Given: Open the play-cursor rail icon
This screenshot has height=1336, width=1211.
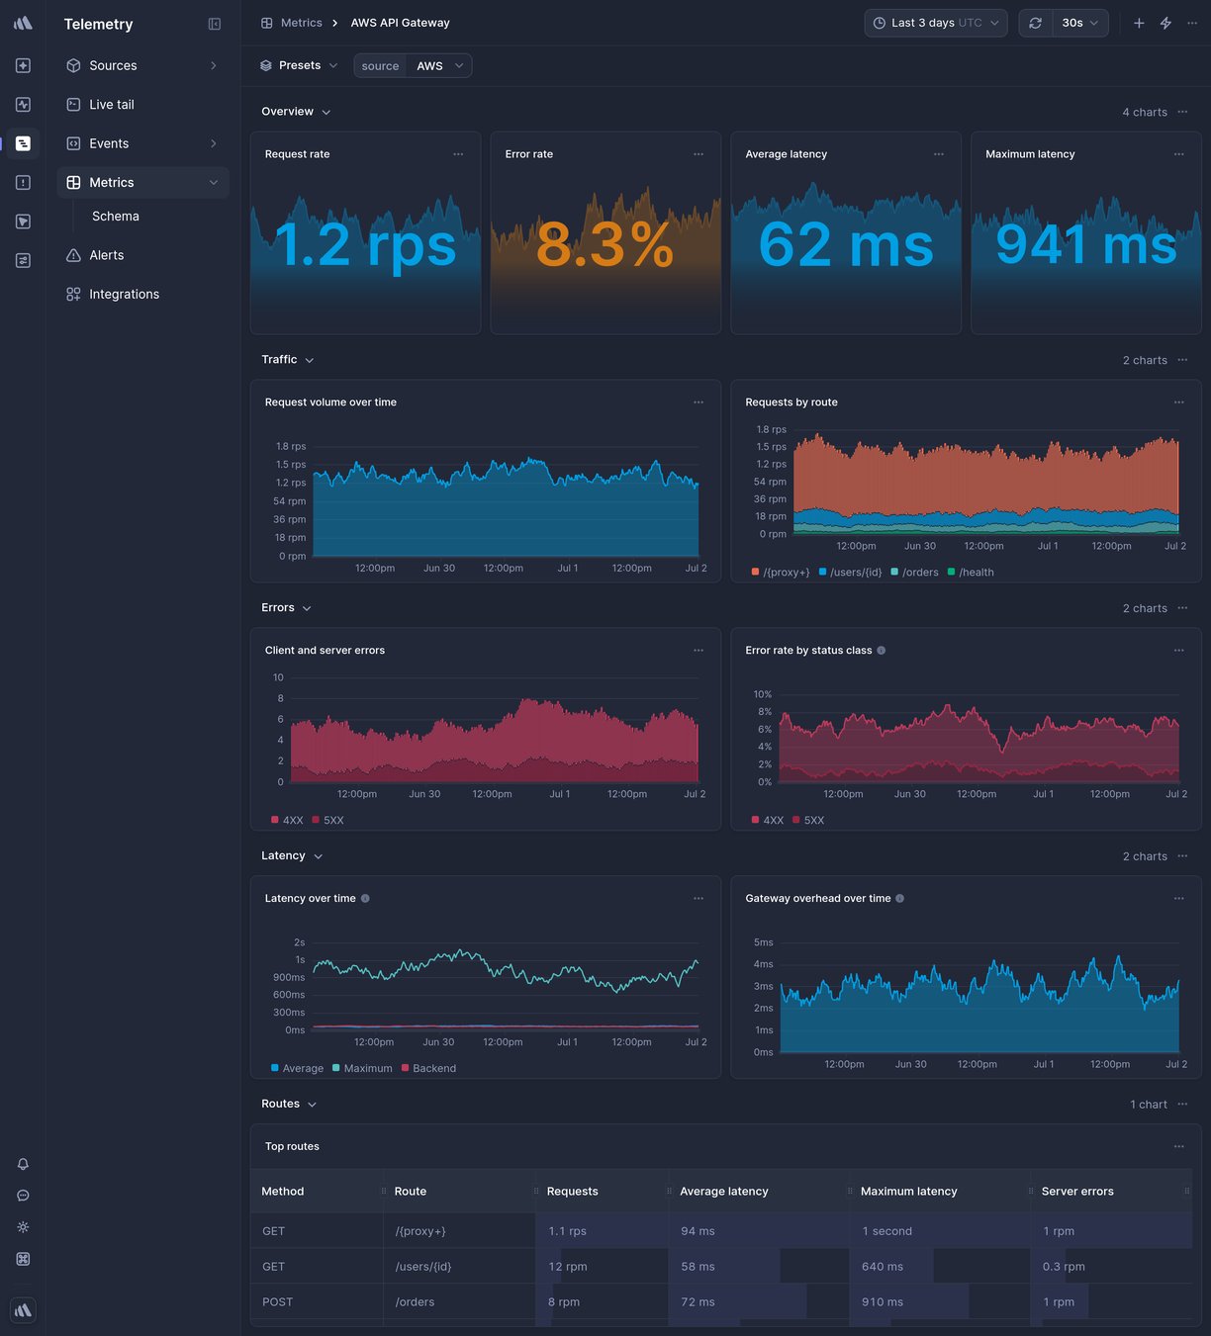Looking at the screenshot, I should [x=23, y=222].
